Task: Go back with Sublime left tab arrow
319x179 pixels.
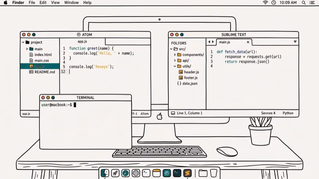Action: [209, 42]
